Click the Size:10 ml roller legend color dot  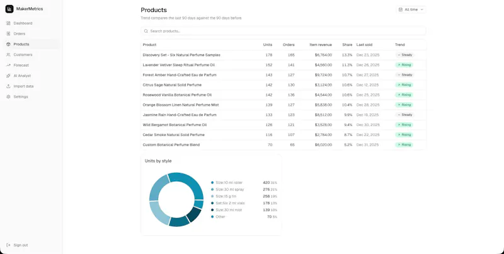pos(212,183)
